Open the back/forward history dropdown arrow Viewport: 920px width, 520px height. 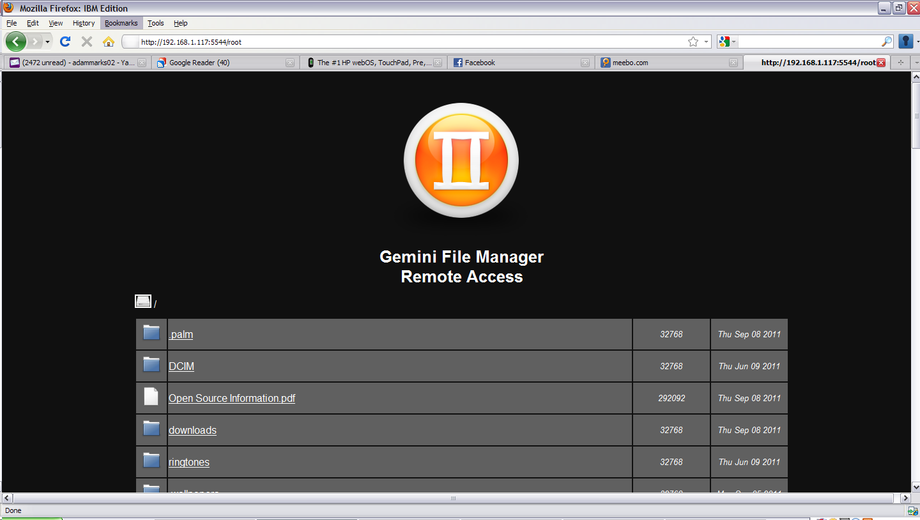click(x=47, y=42)
